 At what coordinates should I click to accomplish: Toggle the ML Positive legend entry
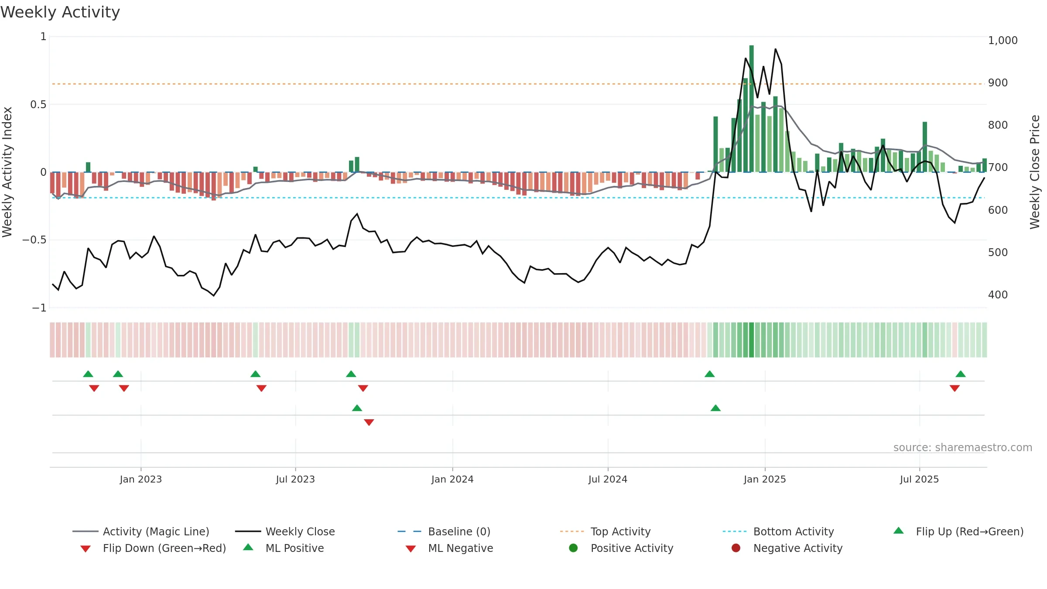[284, 548]
